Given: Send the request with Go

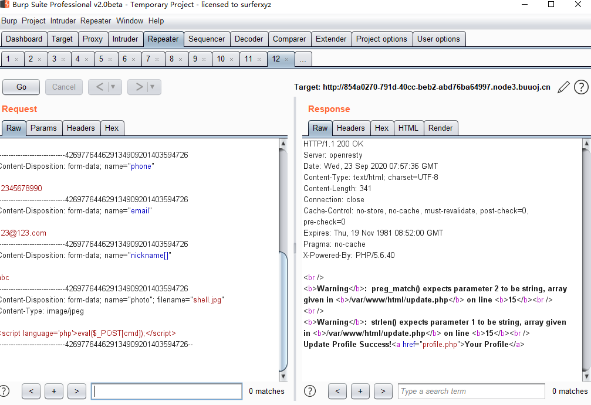Looking at the screenshot, I should pyautogui.click(x=21, y=87).
